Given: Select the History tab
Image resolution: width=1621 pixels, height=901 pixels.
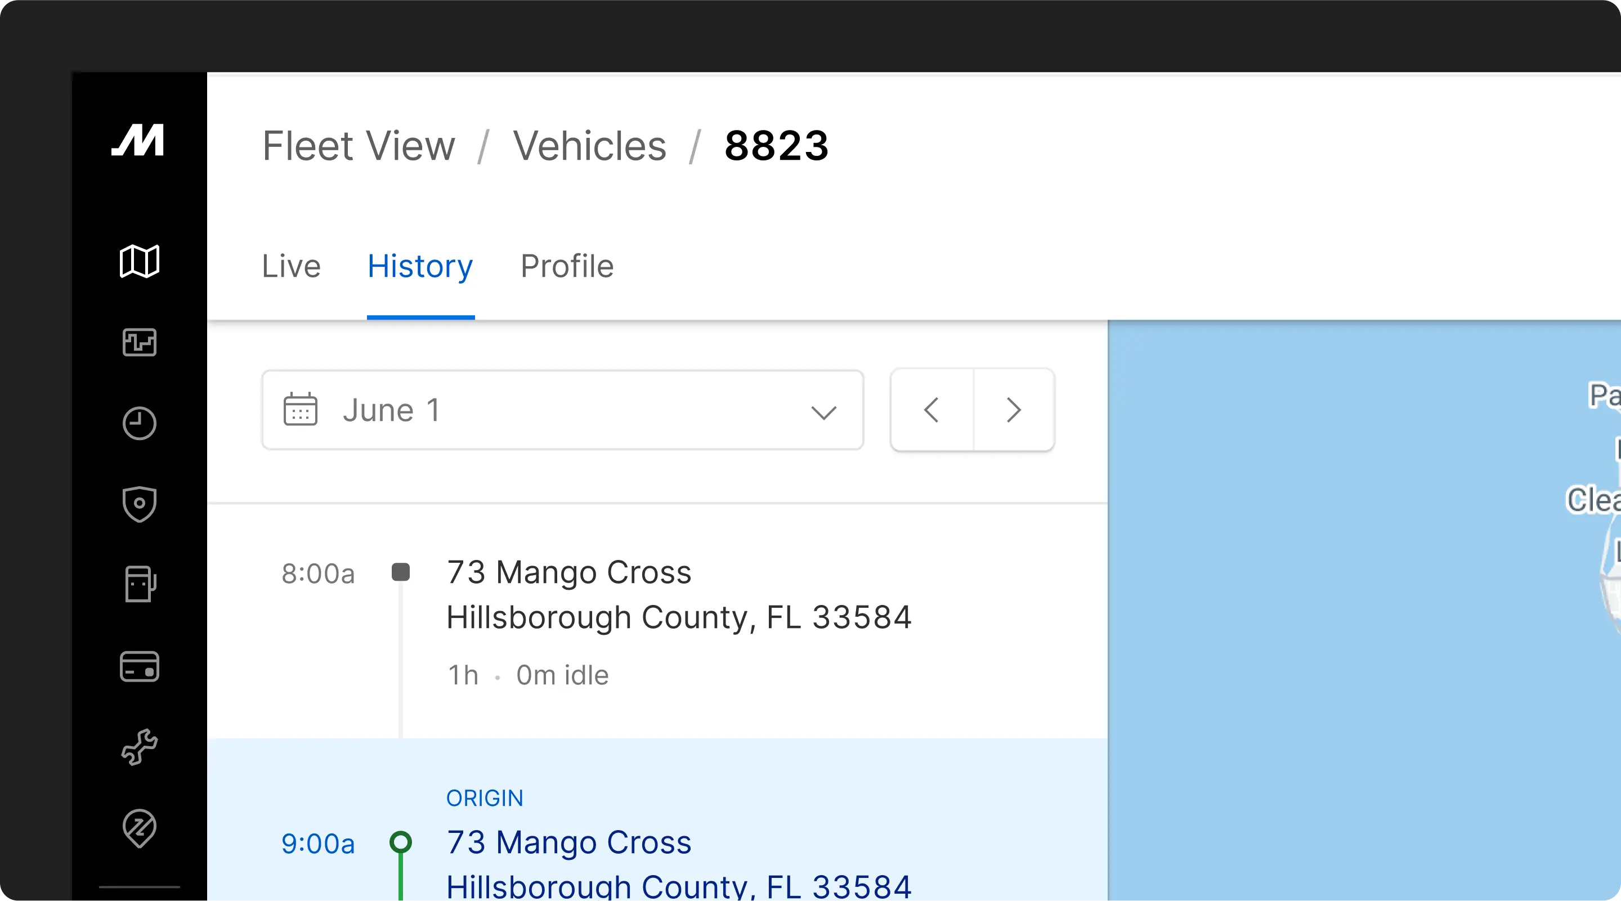Looking at the screenshot, I should [420, 266].
